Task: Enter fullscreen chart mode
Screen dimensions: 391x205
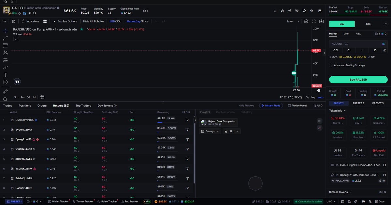Action: point(314,21)
